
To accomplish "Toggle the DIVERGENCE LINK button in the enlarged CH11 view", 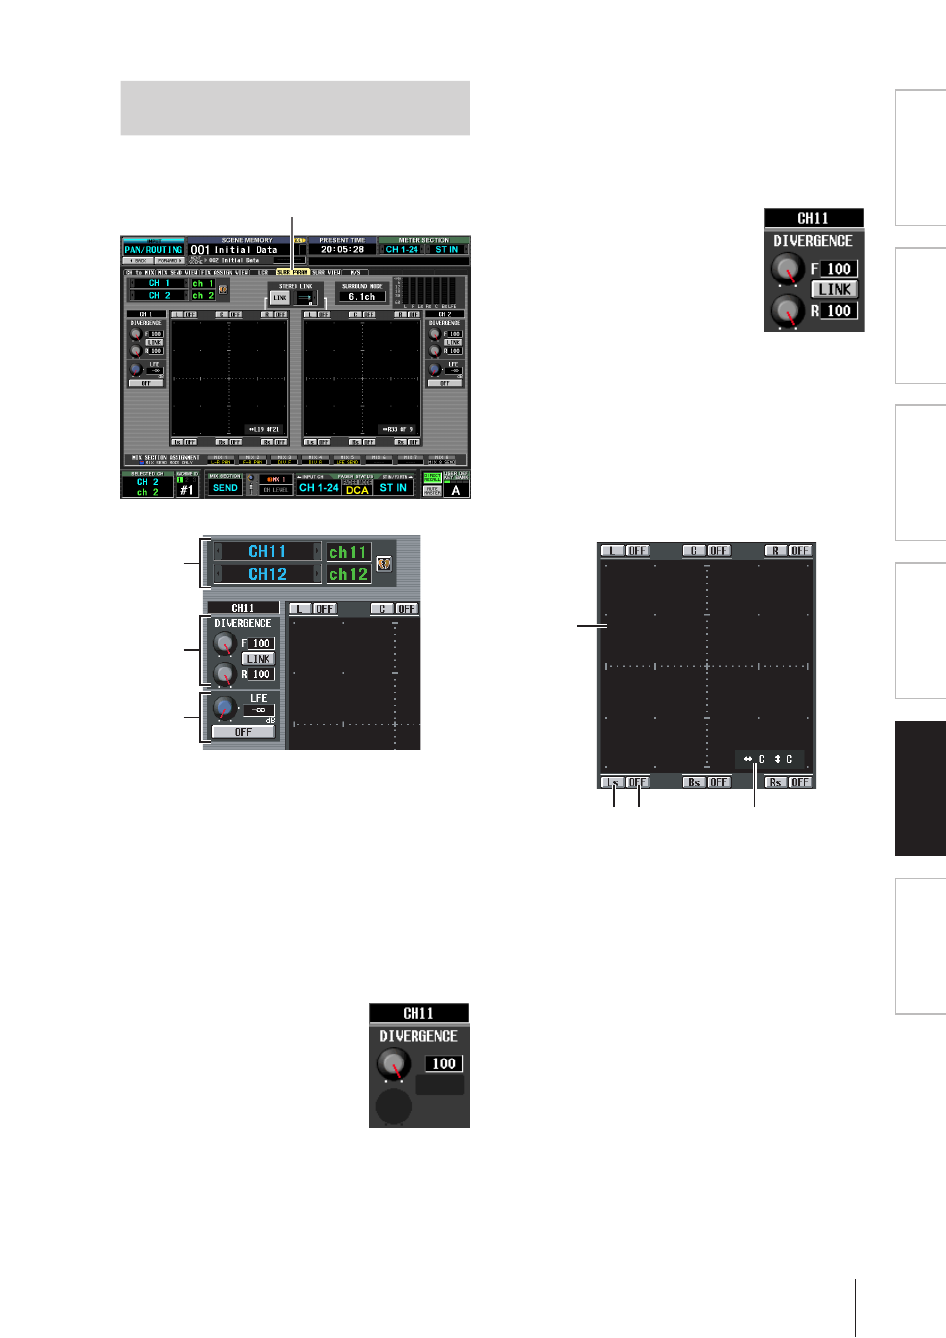I will point(258,659).
